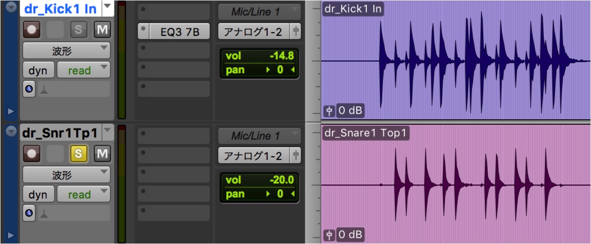Click 0 dB clip gain on dr_Snare1 Top1 clip
591x244 pixels.
(350, 235)
